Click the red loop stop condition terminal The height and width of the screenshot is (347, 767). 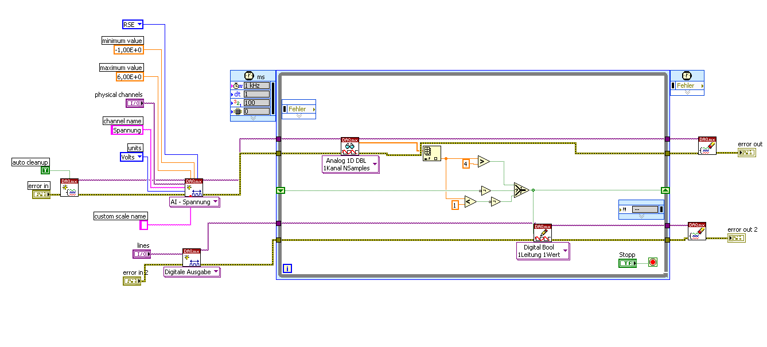652,263
